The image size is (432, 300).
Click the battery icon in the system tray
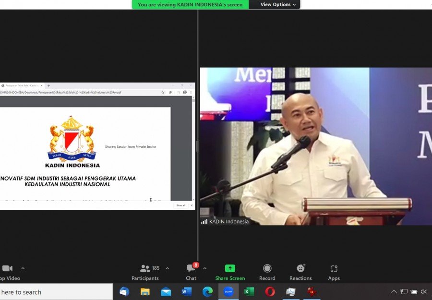pos(414,291)
